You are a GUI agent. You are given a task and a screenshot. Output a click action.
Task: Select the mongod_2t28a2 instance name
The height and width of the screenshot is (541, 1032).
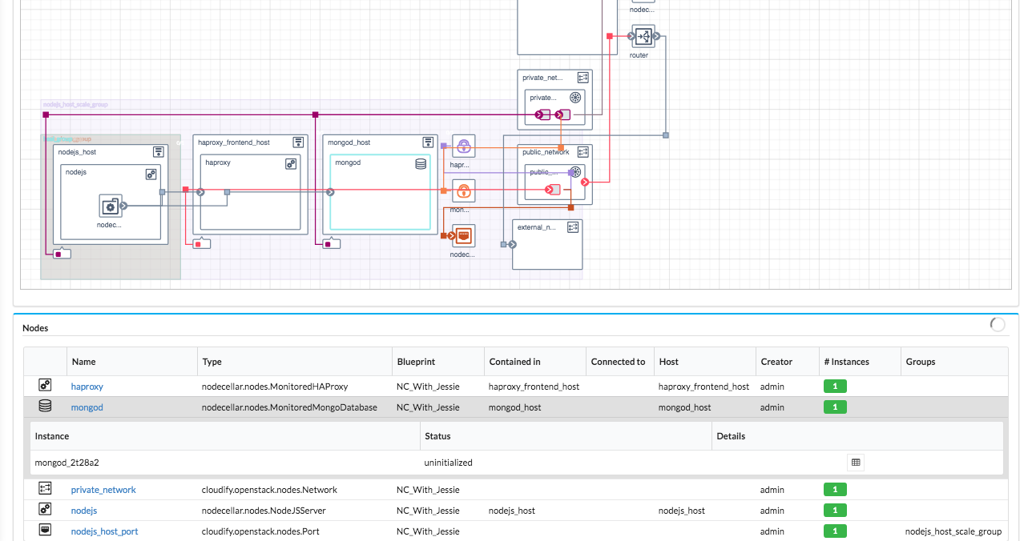(67, 463)
